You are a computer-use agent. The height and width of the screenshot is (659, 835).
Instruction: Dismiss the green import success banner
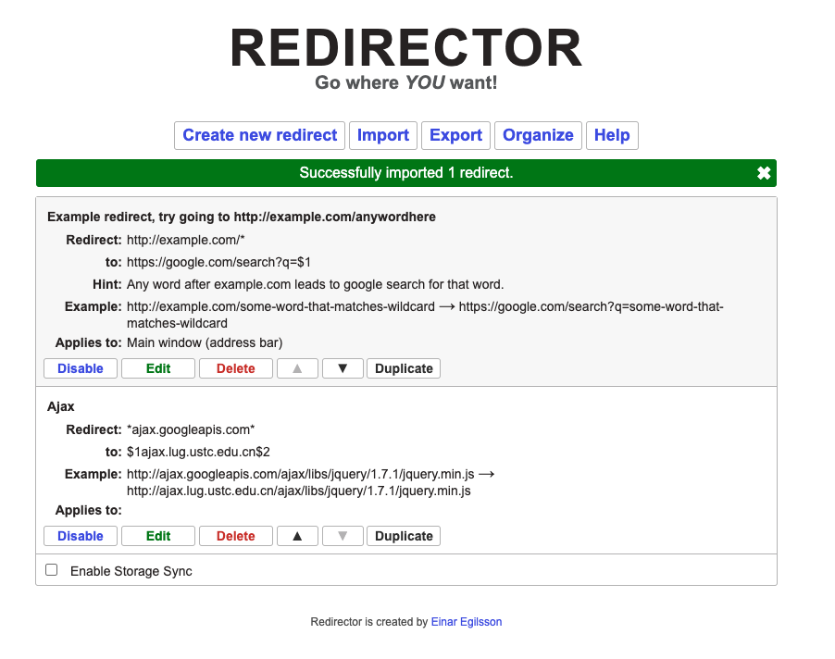(763, 173)
